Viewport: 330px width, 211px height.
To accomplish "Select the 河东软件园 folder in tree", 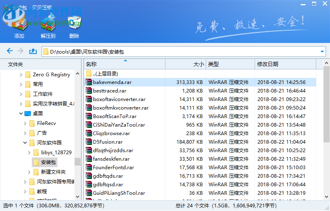I will [x=45, y=143].
